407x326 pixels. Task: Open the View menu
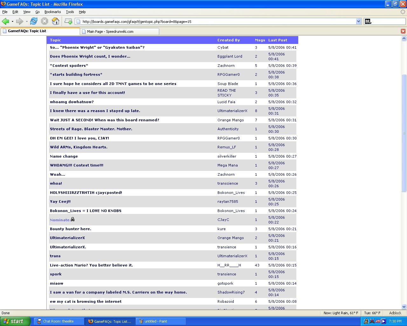click(x=27, y=12)
